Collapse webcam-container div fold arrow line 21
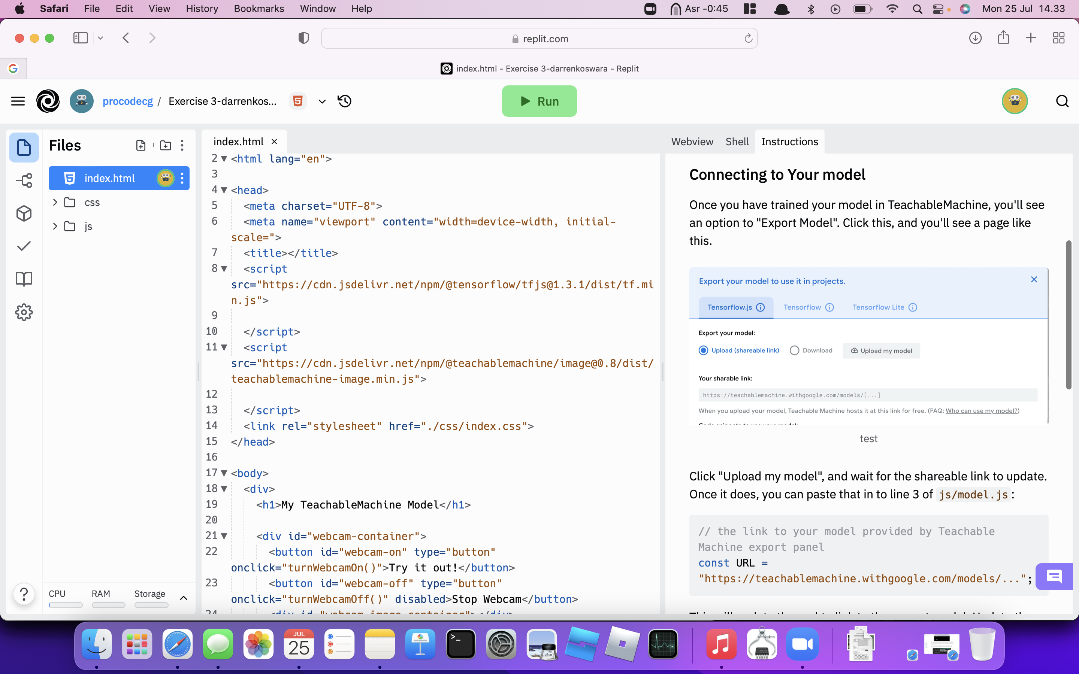The width and height of the screenshot is (1079, 674). tap(224, 536)
